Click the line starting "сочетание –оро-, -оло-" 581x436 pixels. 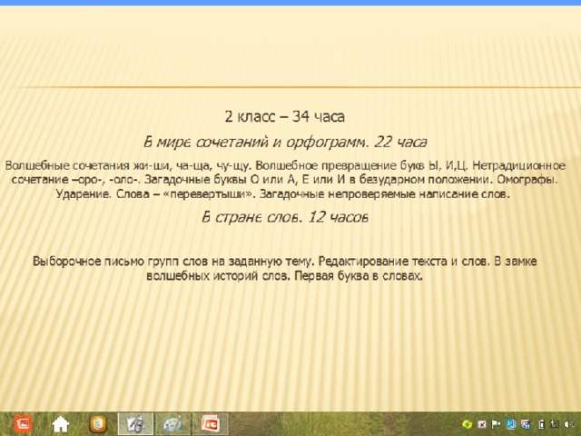pos(284,180)
